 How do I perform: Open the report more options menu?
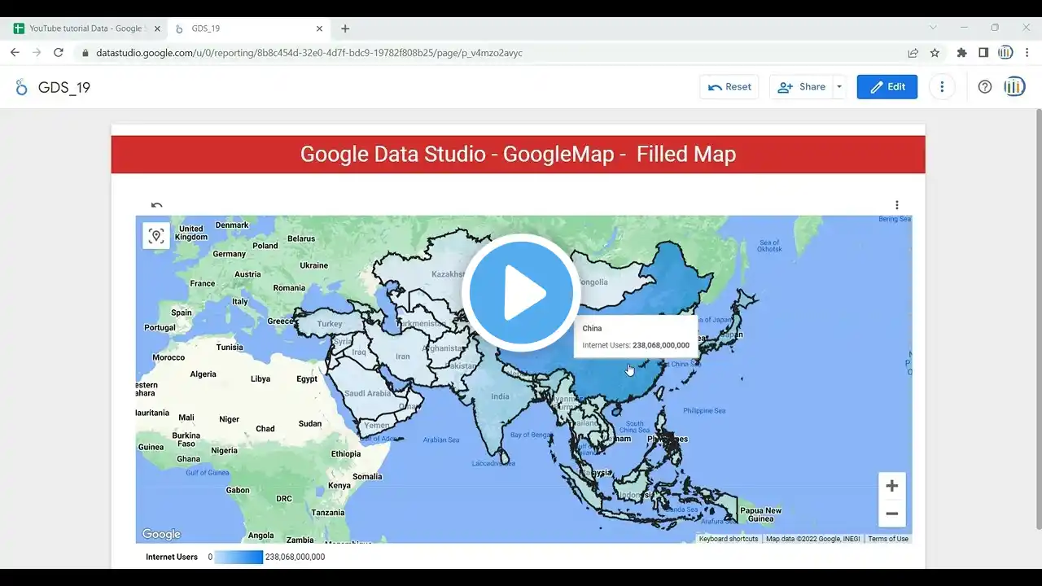[x=942, y=87]
